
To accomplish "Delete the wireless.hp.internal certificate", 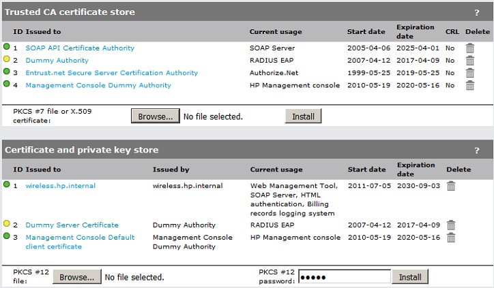I will [451, 186].
